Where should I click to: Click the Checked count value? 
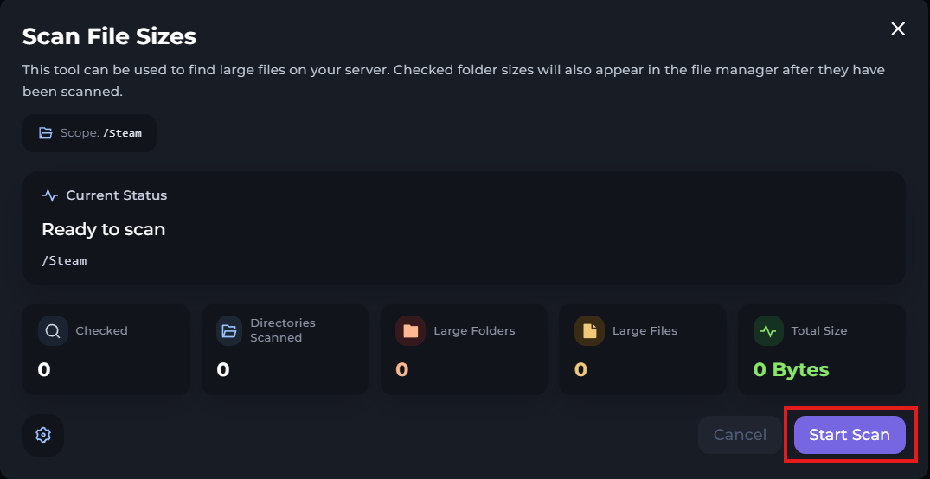(x=44, y=370)
